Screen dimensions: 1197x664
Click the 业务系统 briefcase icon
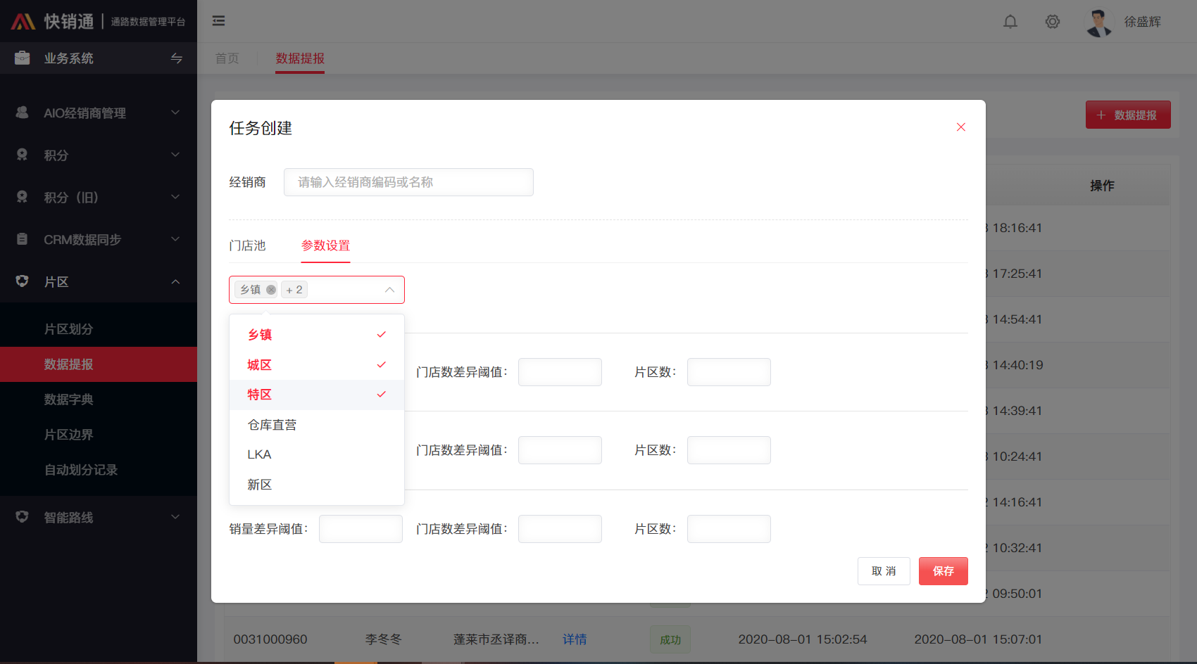click(x=23, y=58)
